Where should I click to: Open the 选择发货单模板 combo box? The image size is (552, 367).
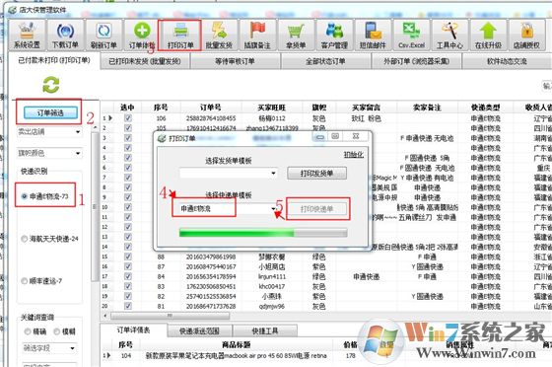pos(229,173)
